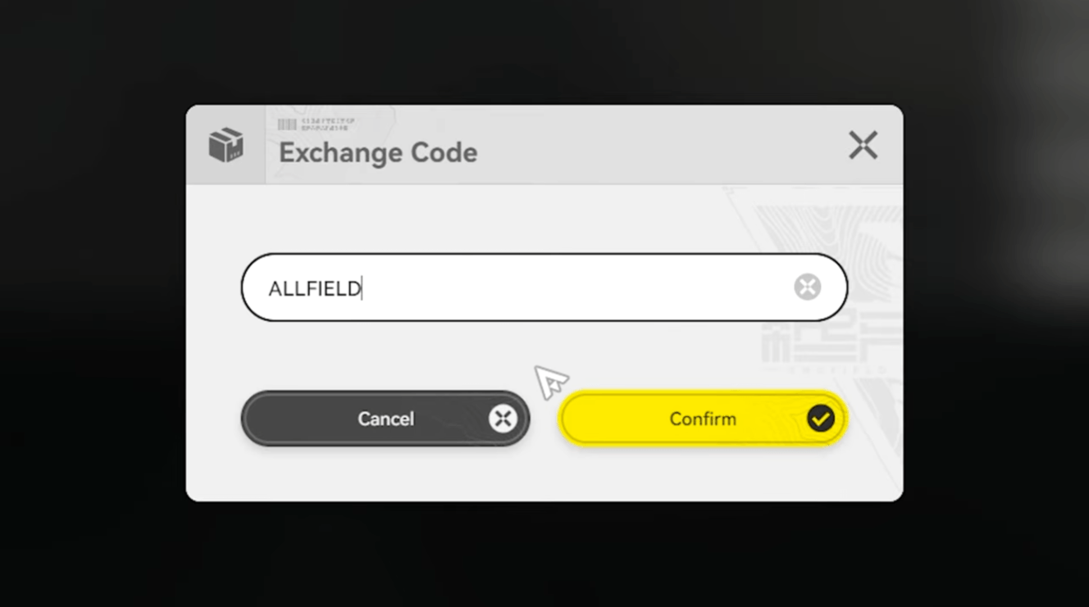Clear the code field with the X icon
The image size is (1089, 607).
click(807, 287)
